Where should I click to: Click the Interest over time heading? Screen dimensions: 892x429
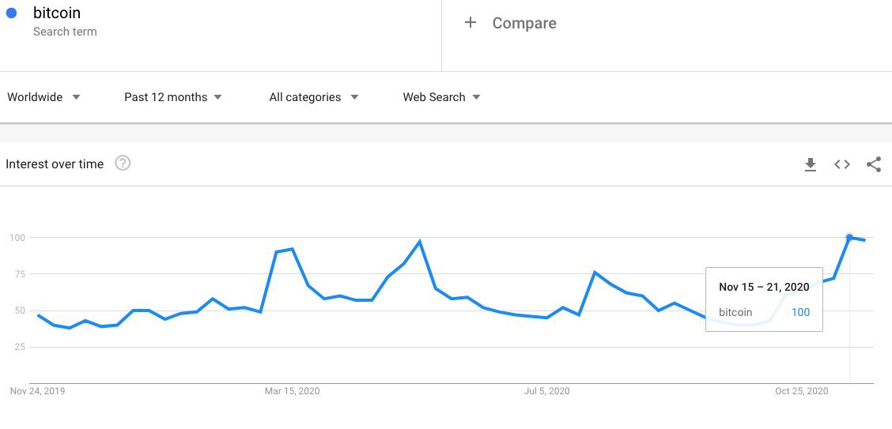(x=55, y=164)
